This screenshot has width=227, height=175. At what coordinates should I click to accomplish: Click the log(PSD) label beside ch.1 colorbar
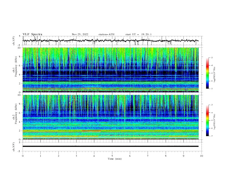click(x=215, y=75)
